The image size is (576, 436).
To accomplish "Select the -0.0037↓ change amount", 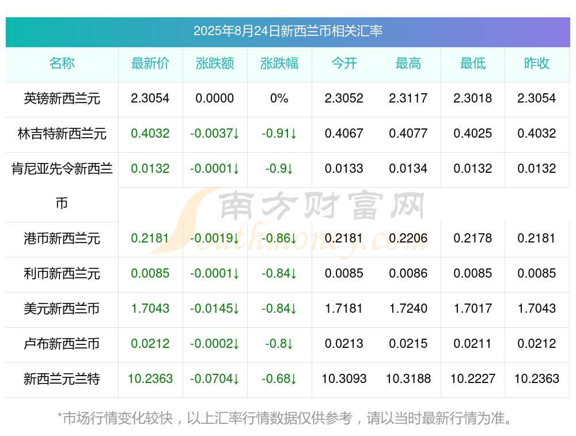I will click(x=214, y=133).
